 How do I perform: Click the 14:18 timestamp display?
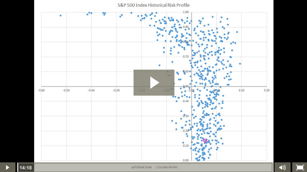coord(25,168)
